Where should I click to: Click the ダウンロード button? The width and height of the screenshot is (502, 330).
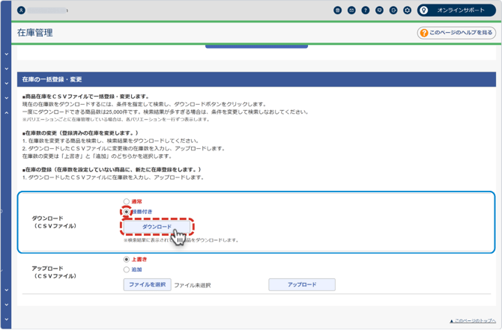157,227
